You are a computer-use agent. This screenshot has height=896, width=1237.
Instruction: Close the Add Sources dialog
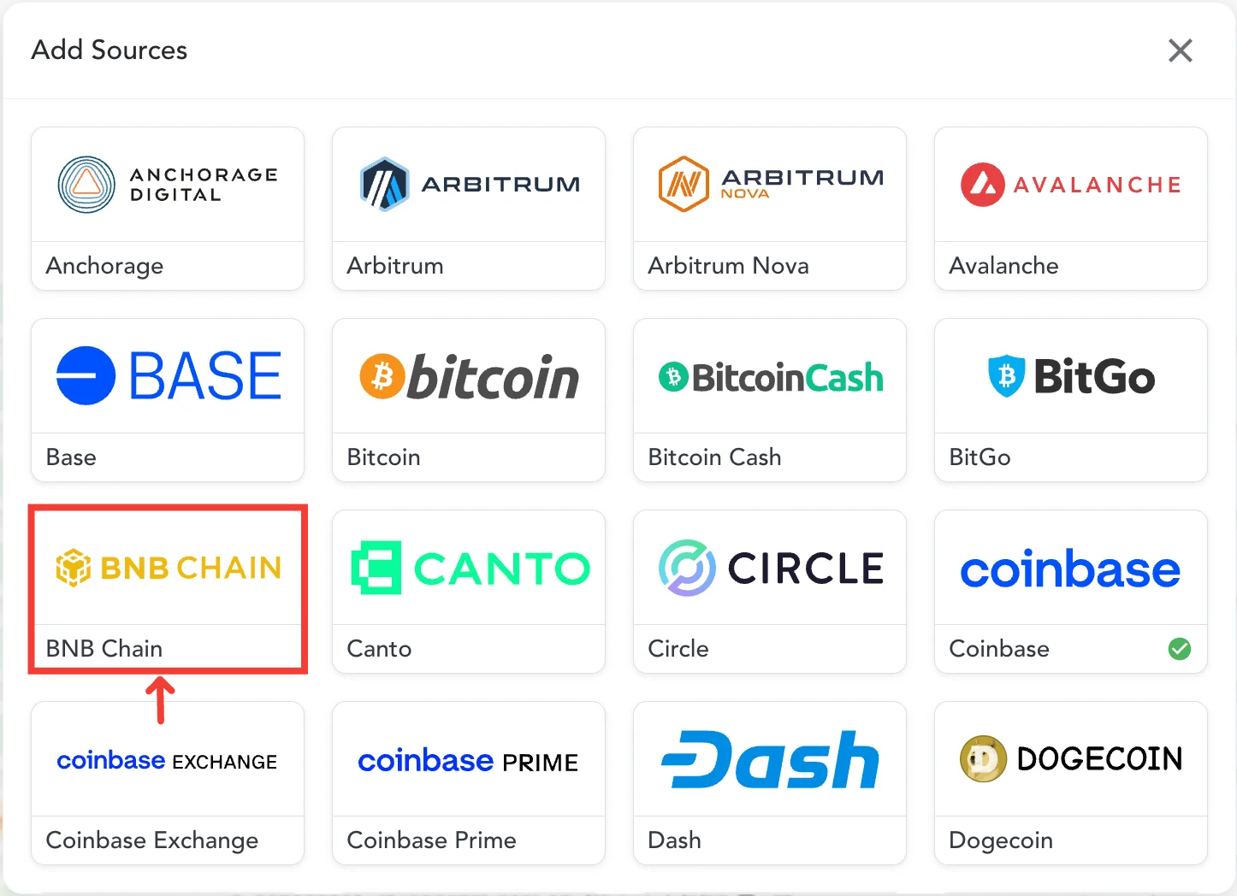1181,50
